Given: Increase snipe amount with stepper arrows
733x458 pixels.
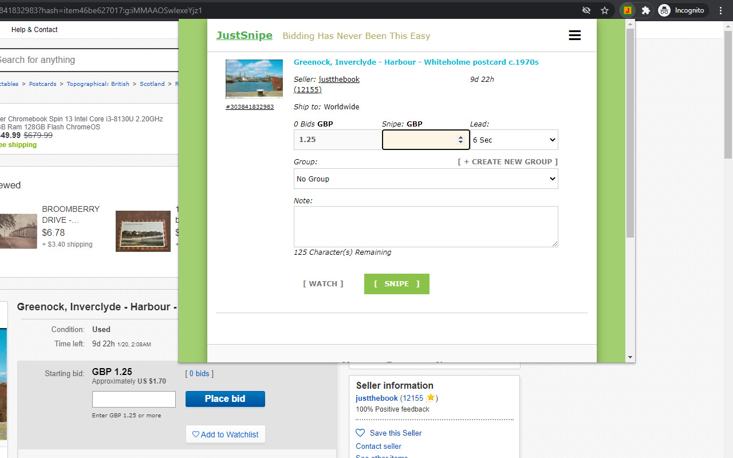Looking at the screenshot, I should tap(461, 137).
